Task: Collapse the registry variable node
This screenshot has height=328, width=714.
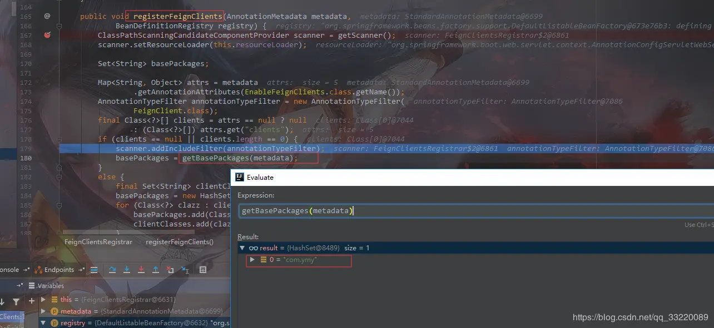Action: pos(43,323)
